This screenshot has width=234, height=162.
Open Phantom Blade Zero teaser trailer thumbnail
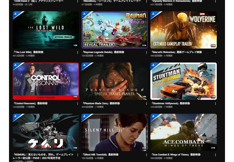(114, 81)
